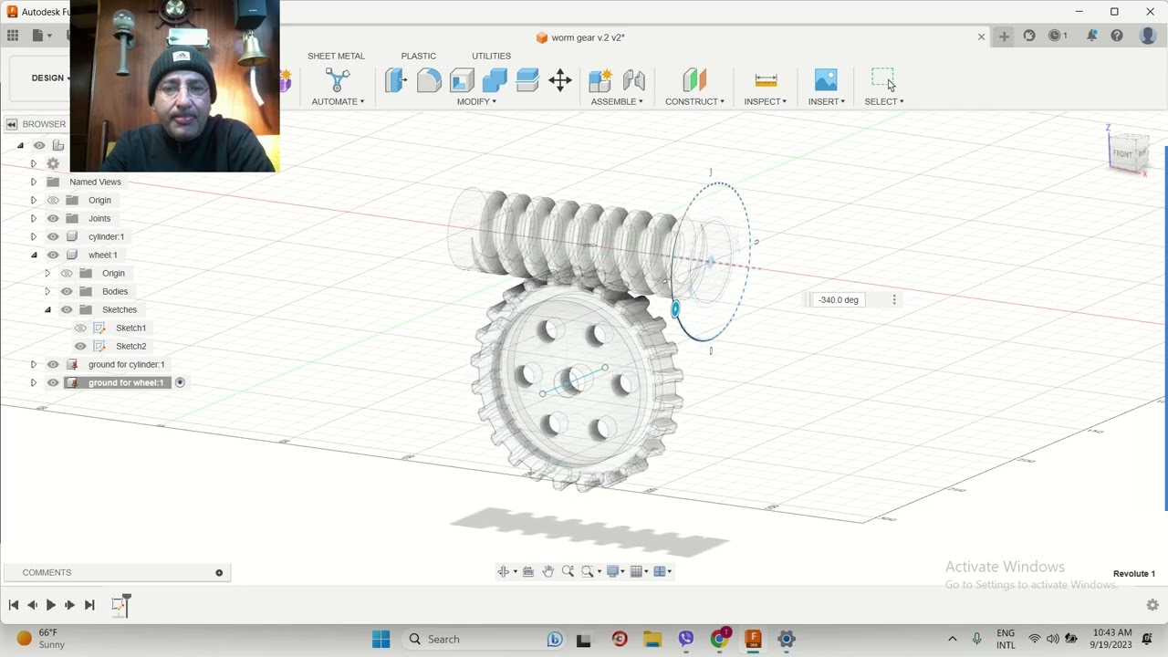Activate the window Select tool icon

coord(882,80)
